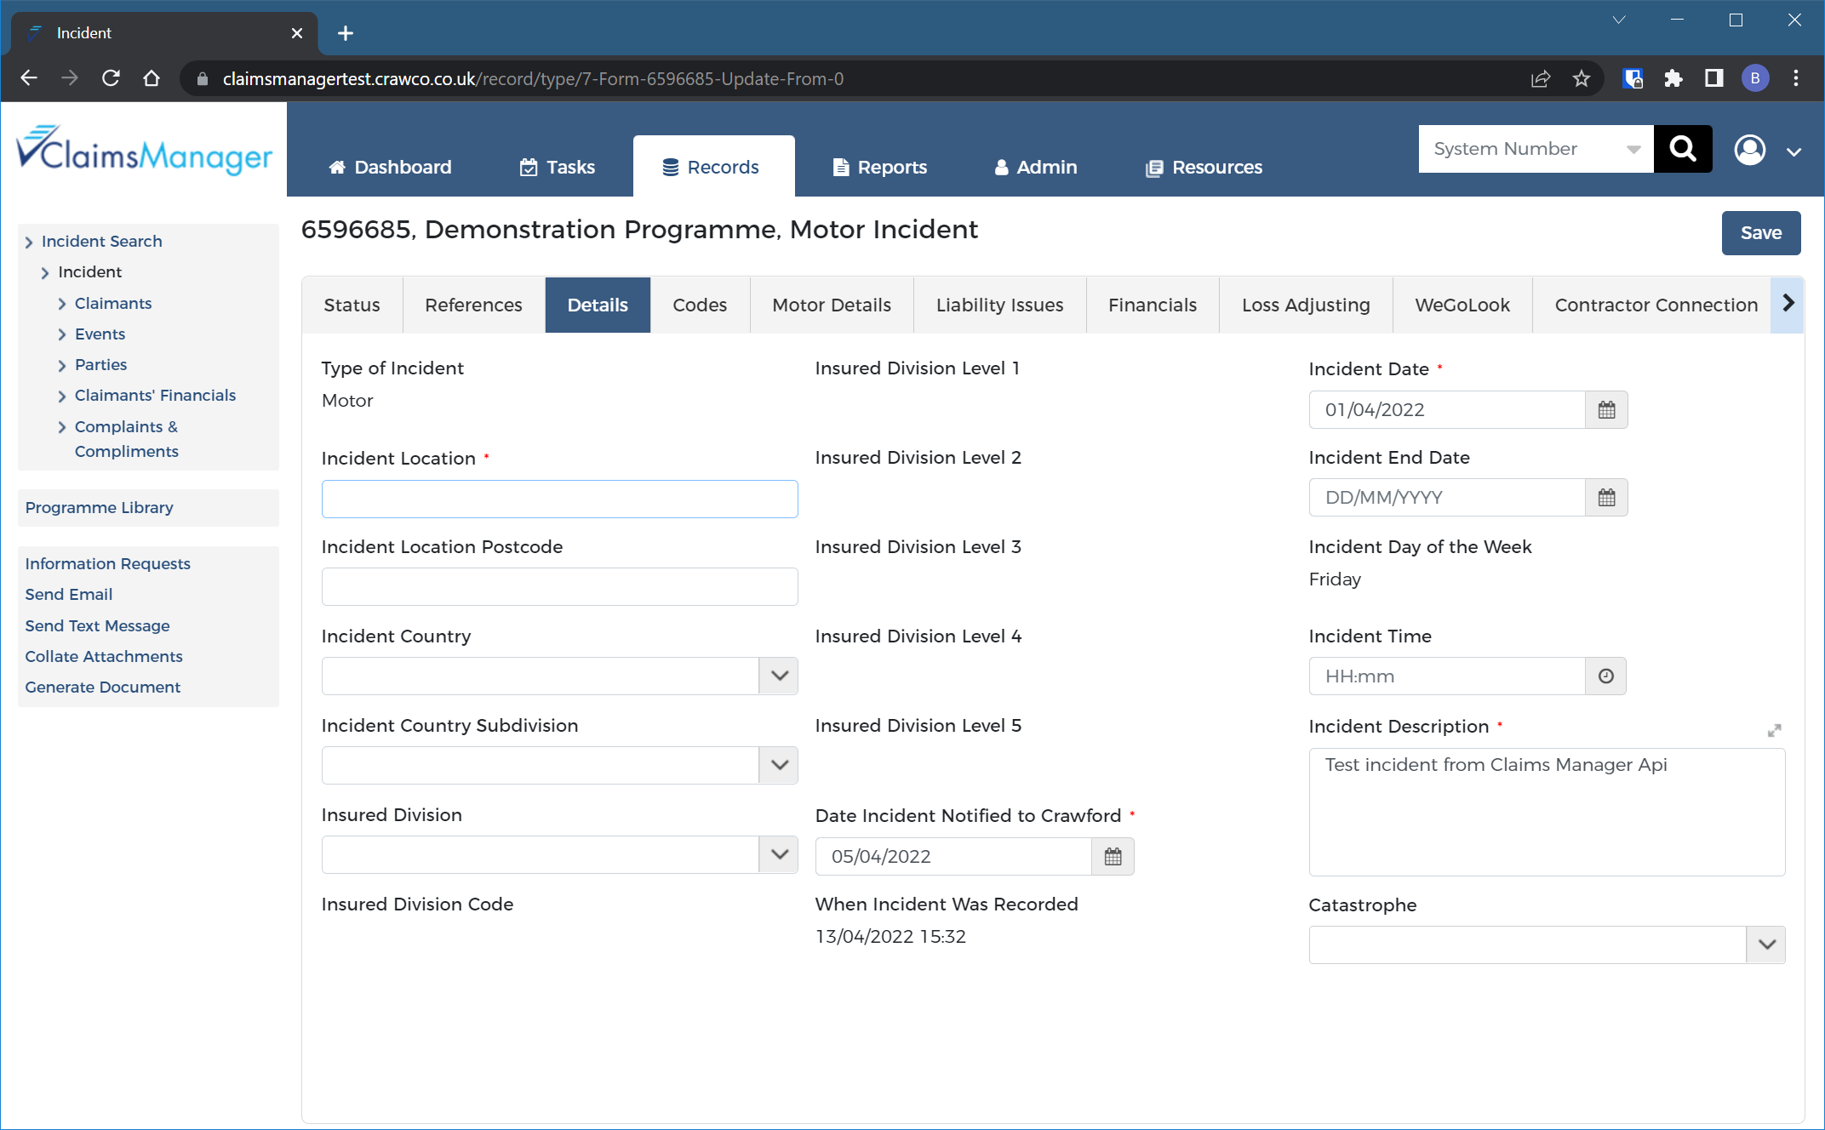
Task: Focus the Incident Location Postcode field
Action: 559,587
